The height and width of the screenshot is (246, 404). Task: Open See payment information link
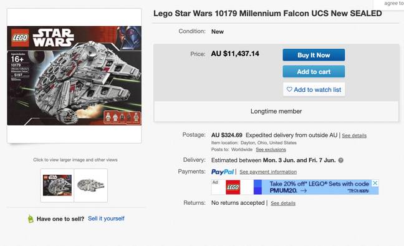coord(268,172)
